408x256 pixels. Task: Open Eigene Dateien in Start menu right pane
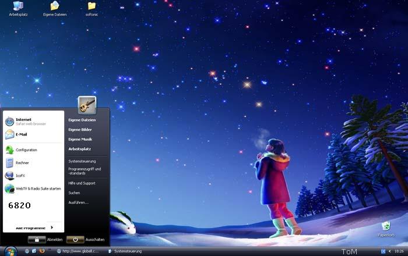point(82,120)
